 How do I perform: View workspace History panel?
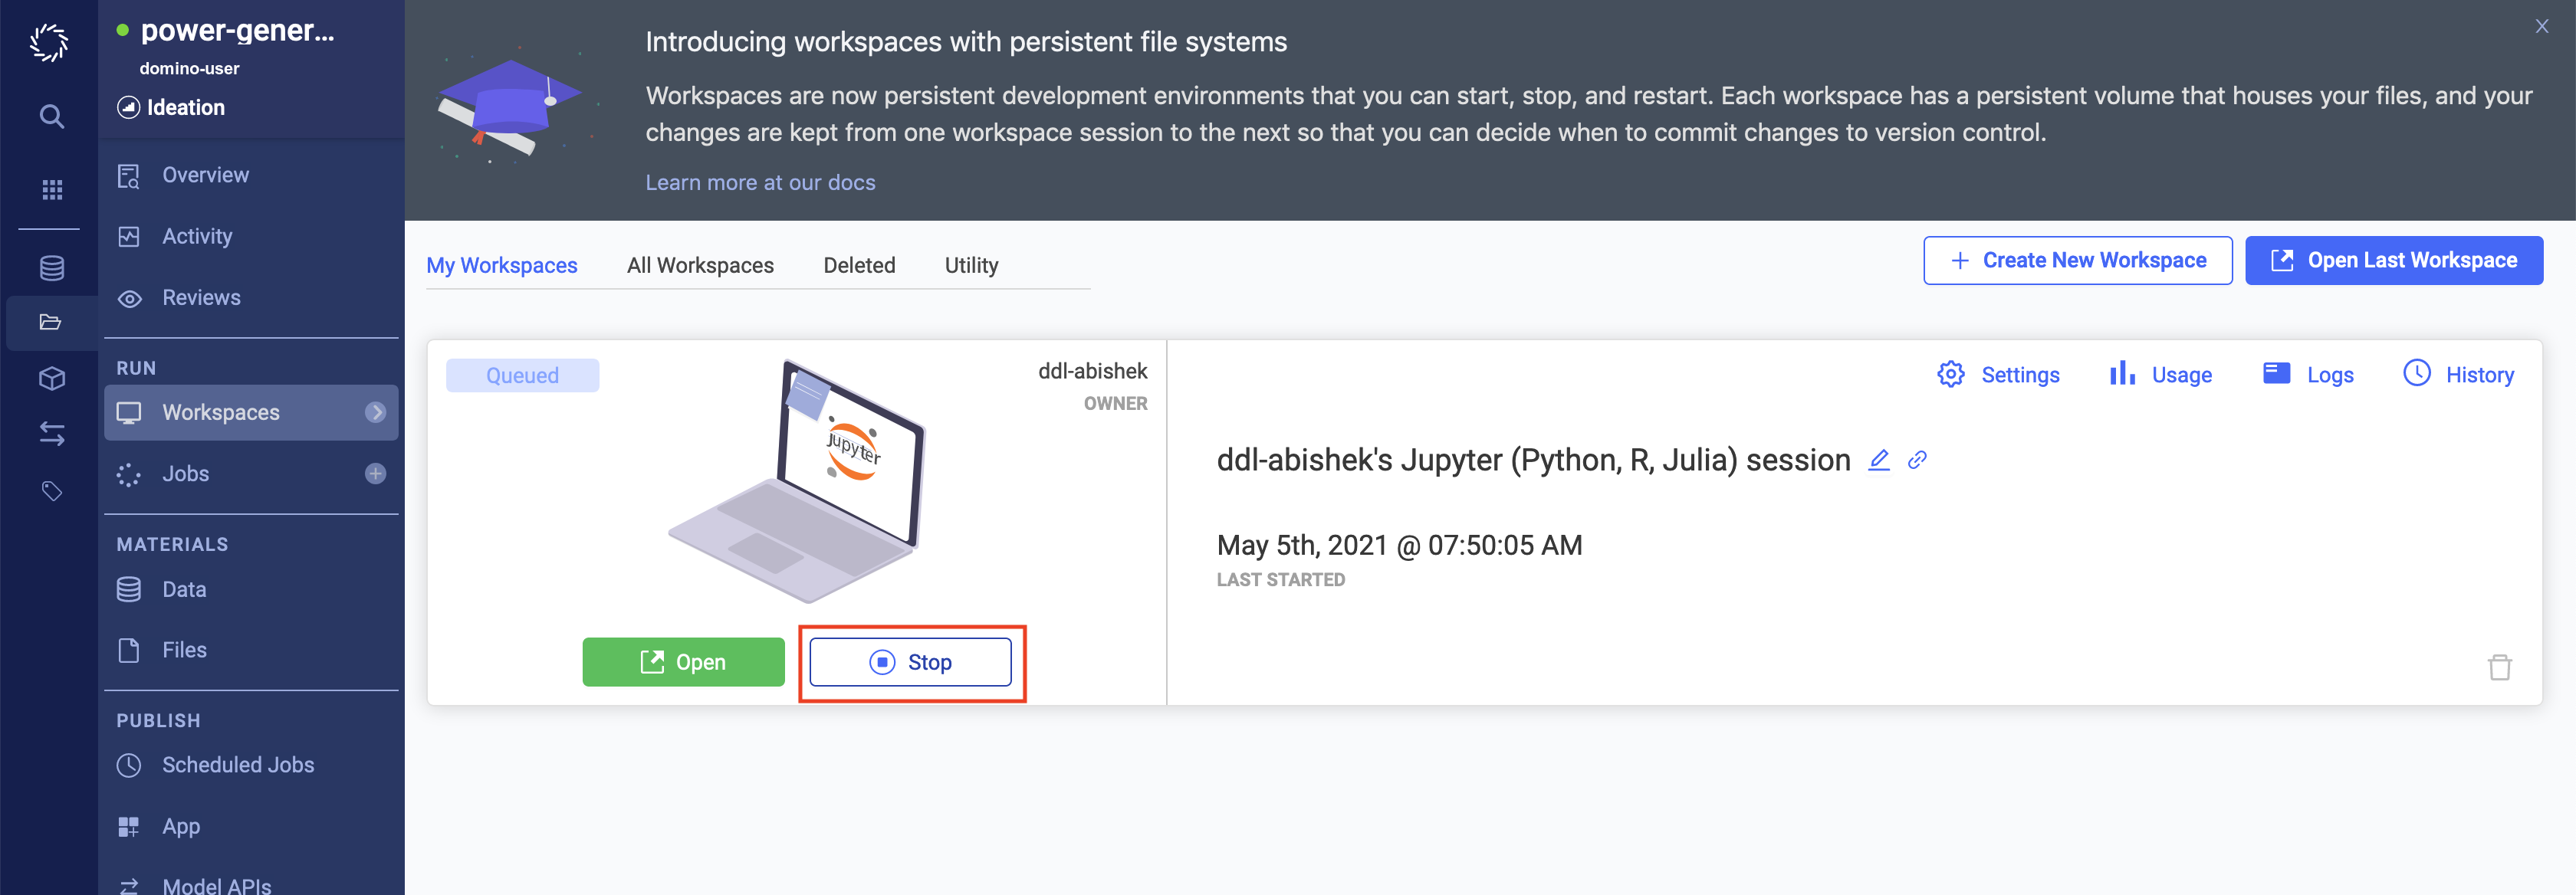[2459, 375]
